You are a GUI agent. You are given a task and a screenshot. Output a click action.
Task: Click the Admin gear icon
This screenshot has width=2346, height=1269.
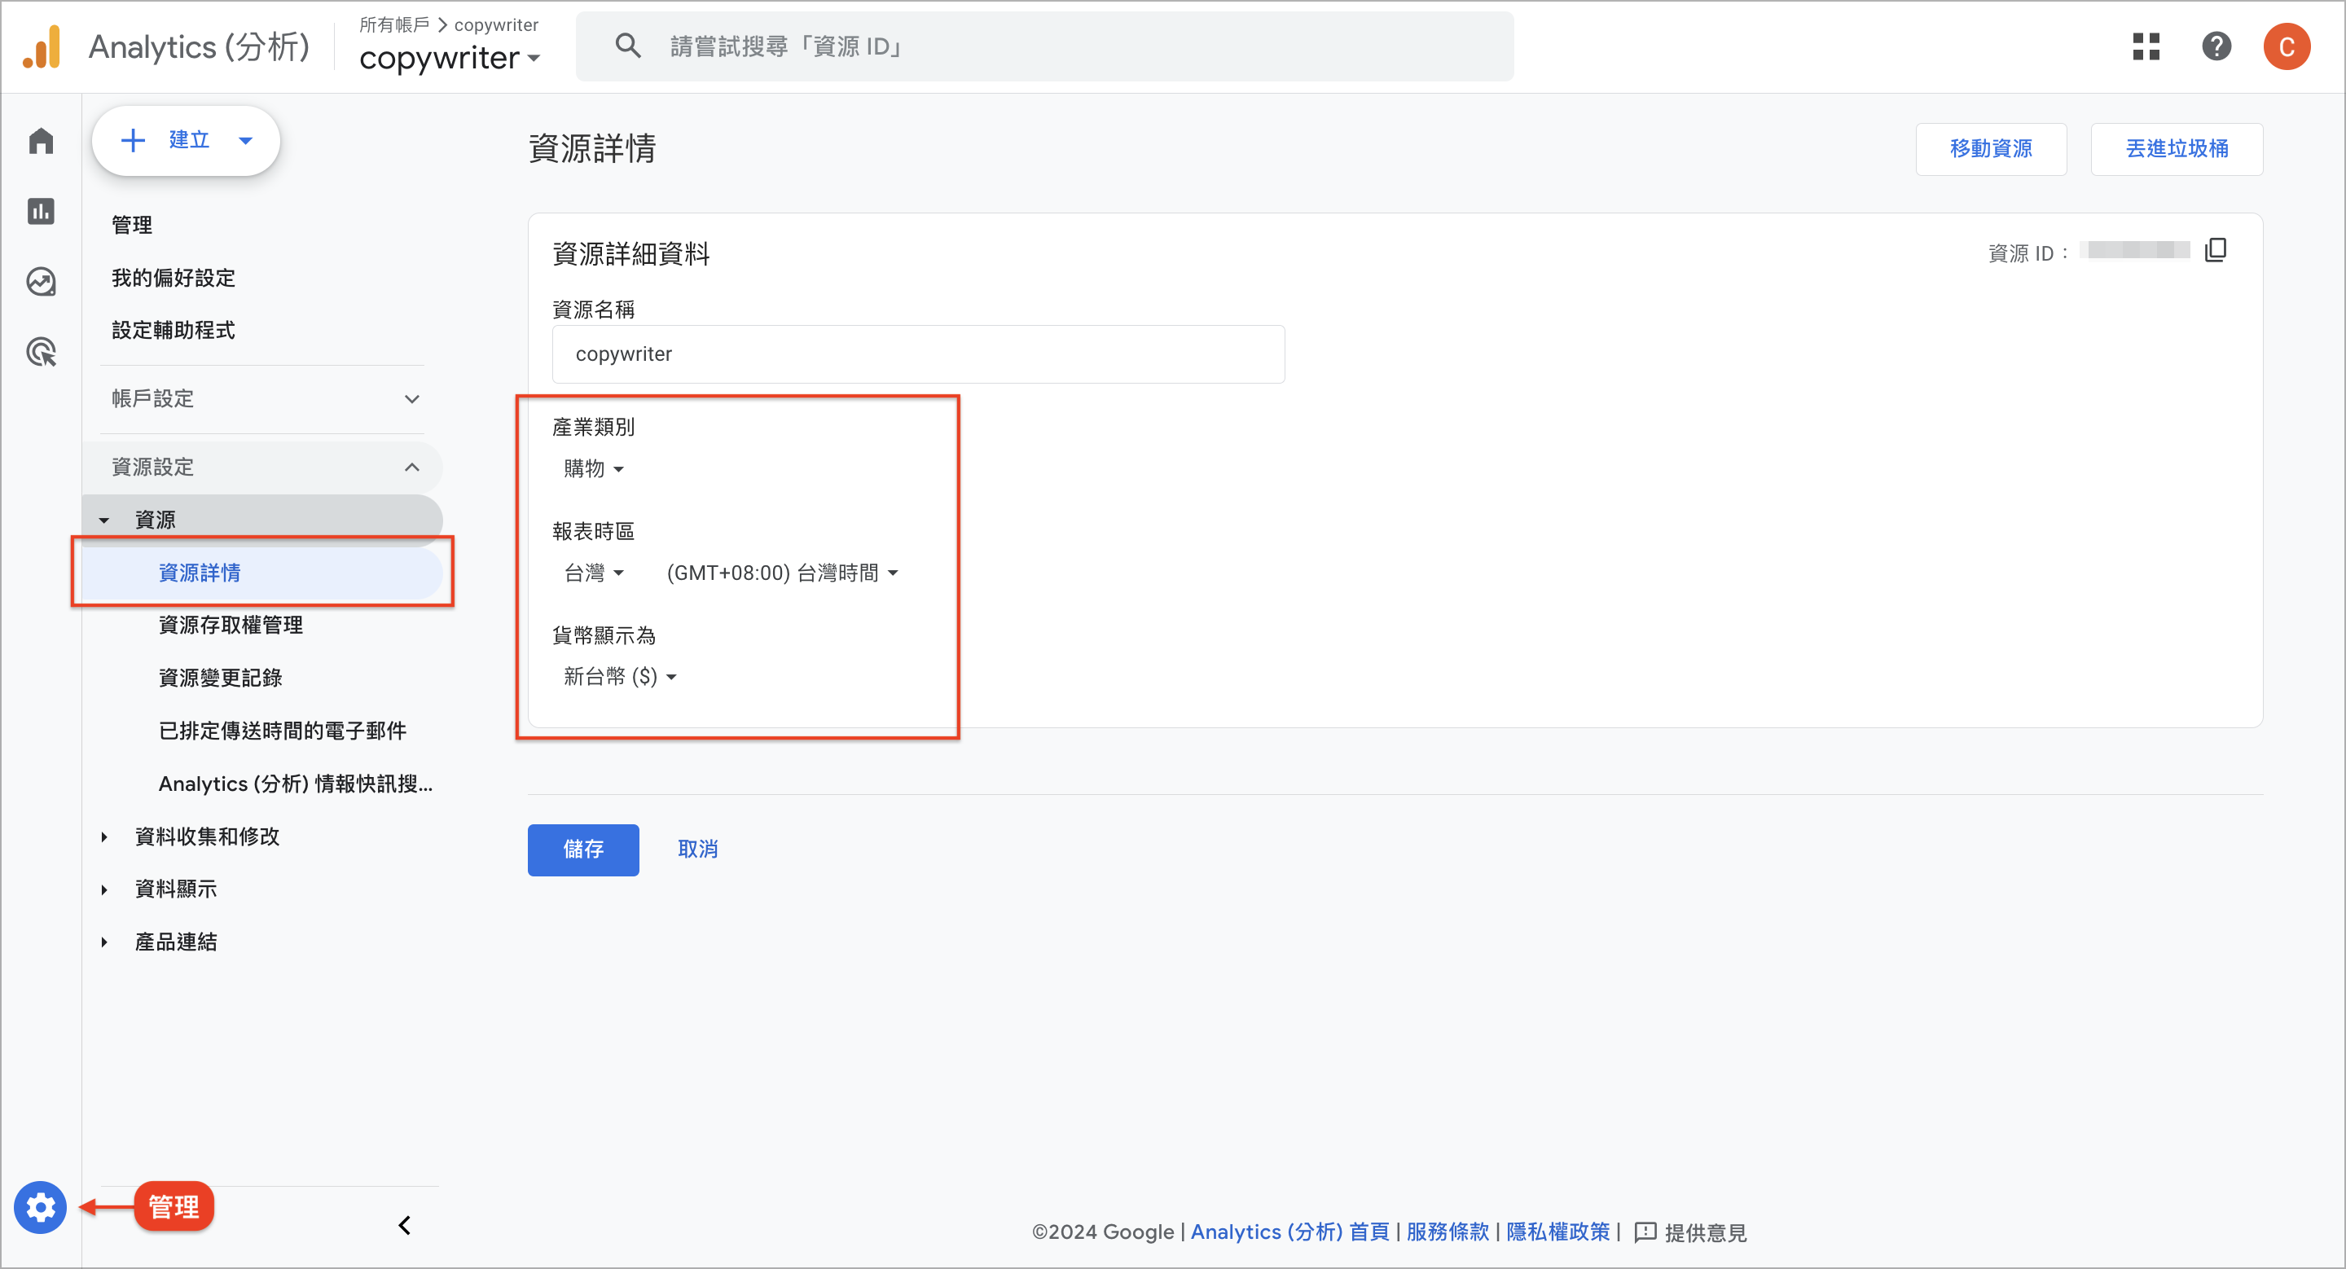click(x=40, y=1207)
